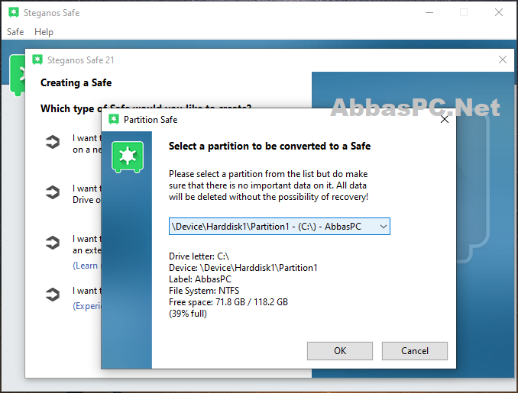Click the Partition Safe title bar icon
The height and width of the screenshot is (393, 518).
[114, 120]
